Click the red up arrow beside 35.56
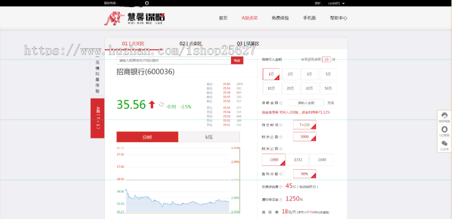 pos(152,104)
